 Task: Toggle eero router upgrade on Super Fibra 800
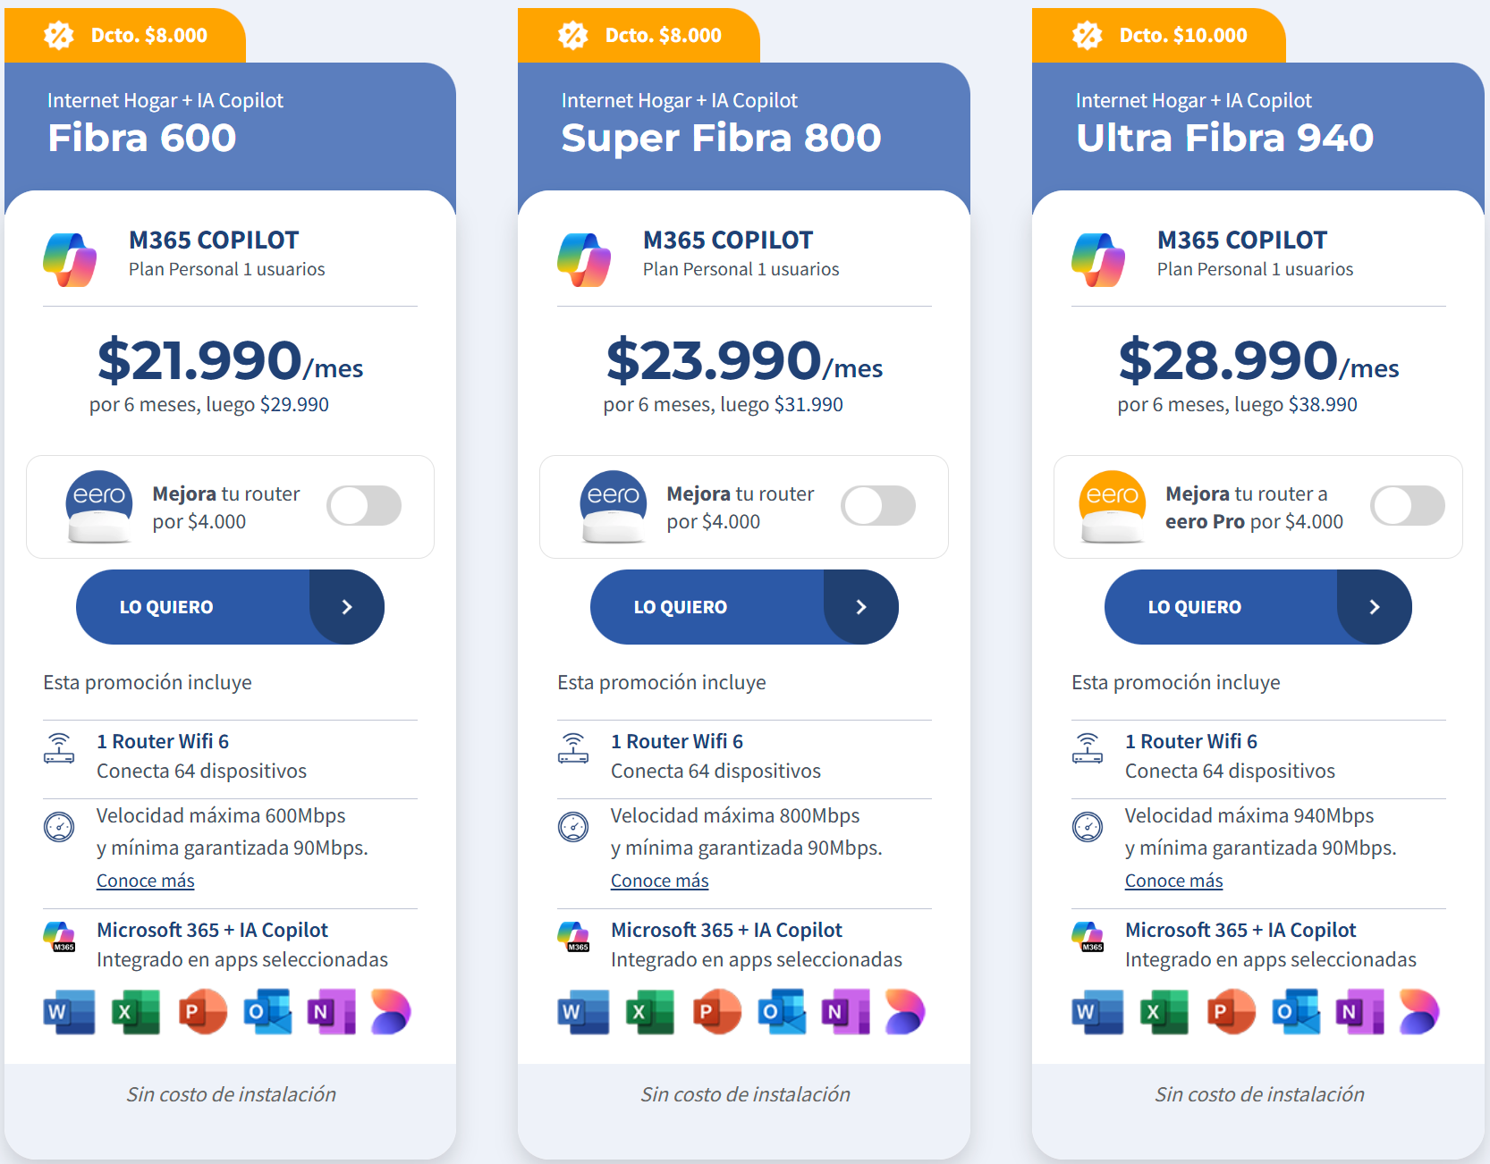[878, 506]
